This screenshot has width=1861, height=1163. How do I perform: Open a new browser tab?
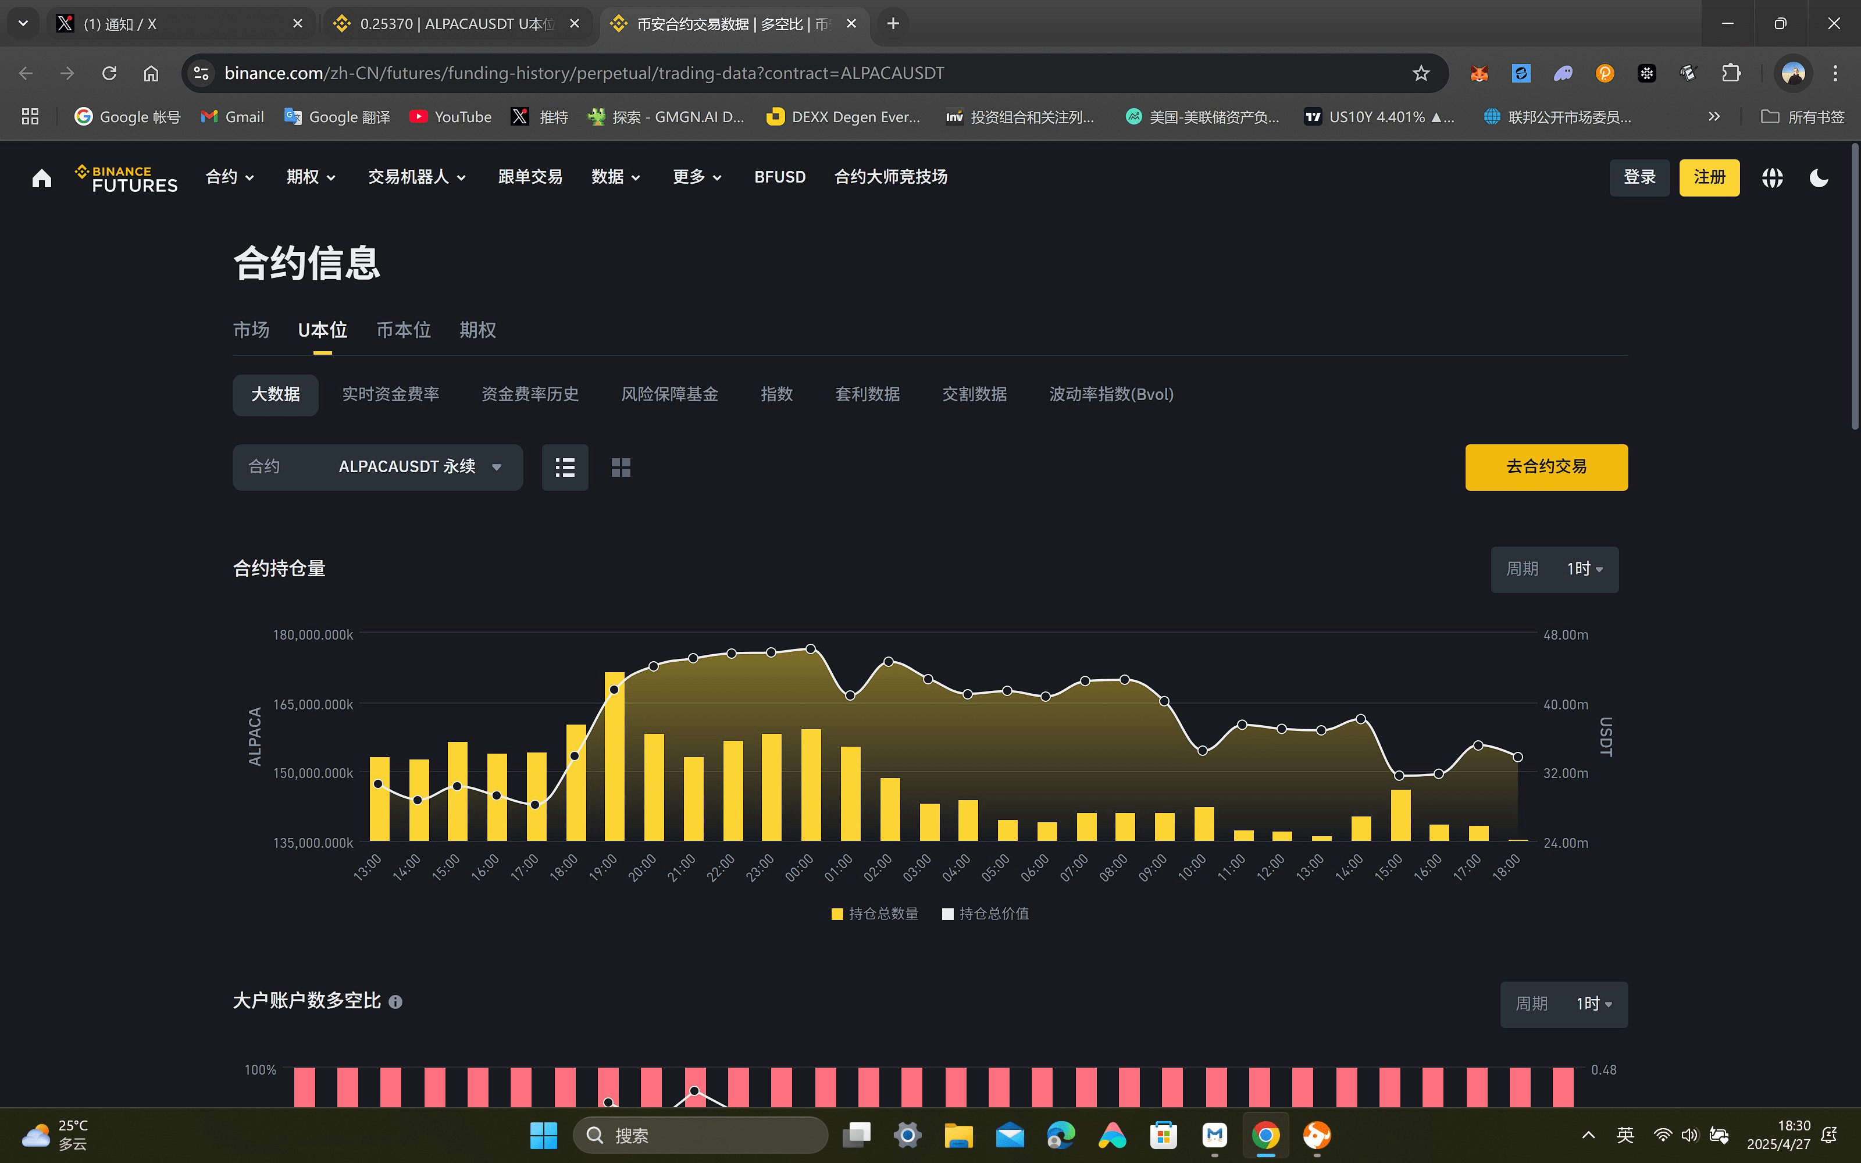pos(893,24)
